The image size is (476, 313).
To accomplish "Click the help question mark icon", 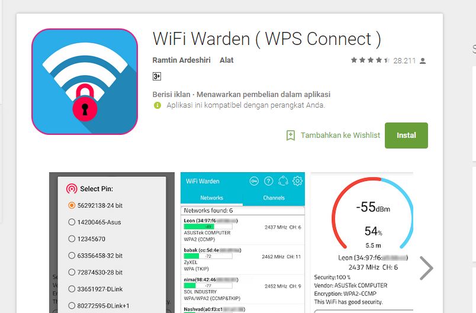I will point(268,181).
